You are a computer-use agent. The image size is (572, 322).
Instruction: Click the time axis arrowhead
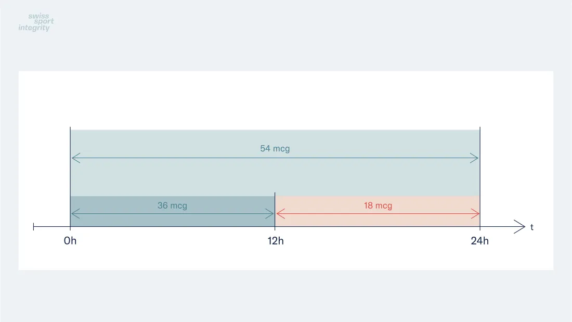(x=519, y=227)
